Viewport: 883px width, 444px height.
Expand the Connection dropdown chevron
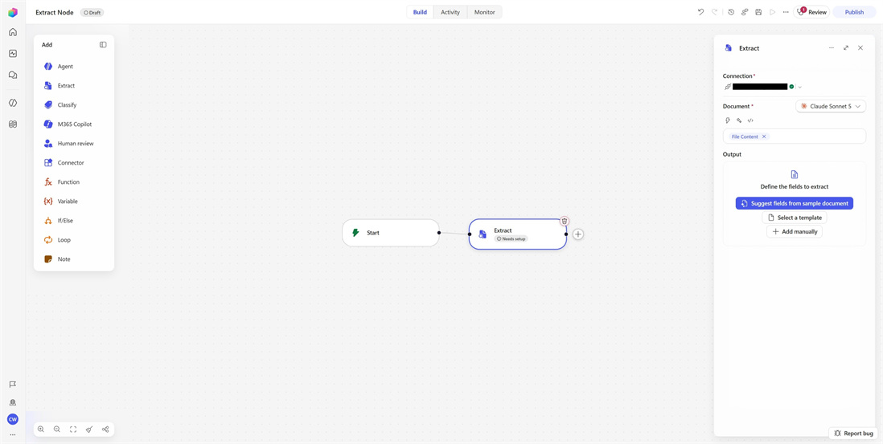tap(799, 87)
